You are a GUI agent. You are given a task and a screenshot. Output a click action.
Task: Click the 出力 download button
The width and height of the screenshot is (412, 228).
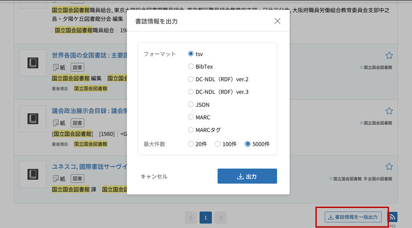click(247, 176)
